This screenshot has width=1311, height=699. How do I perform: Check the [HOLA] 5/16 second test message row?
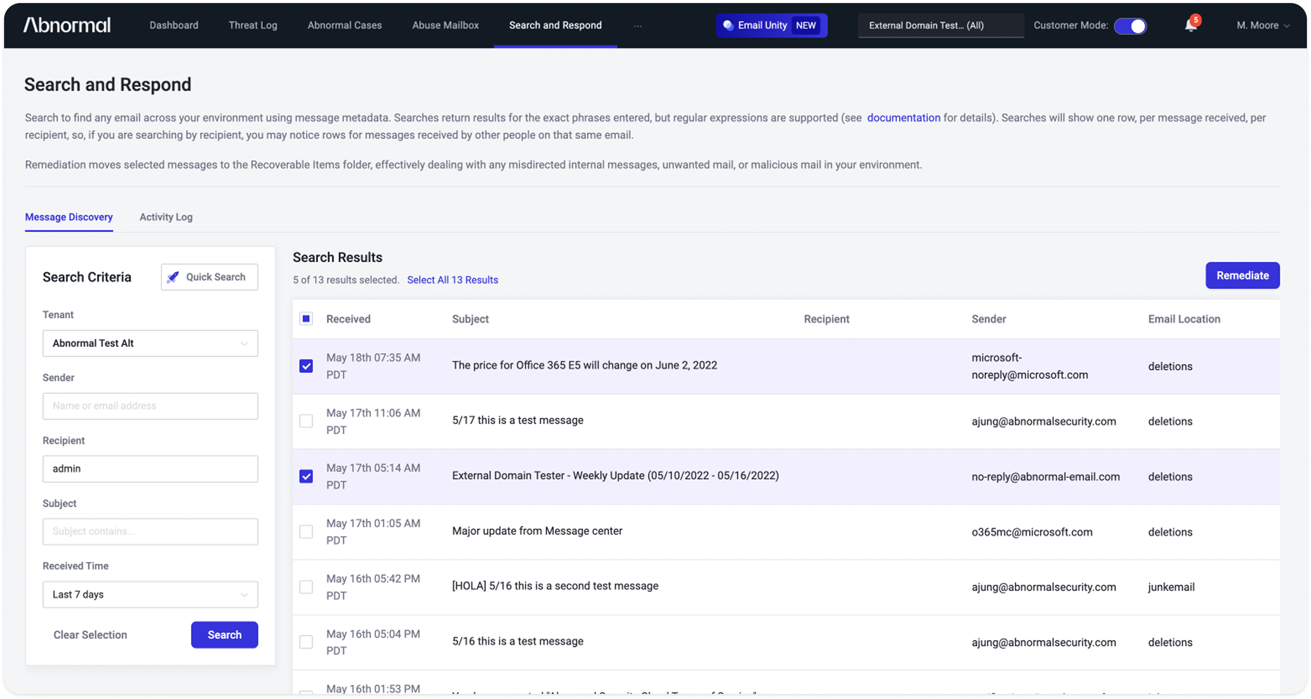point(306,587)
